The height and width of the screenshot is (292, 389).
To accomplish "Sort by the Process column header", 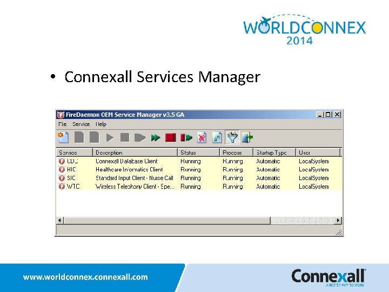I will tap(237, 152).
